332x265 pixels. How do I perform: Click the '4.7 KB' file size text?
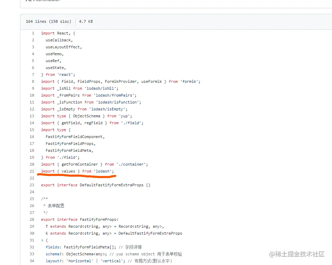[86, 21]
